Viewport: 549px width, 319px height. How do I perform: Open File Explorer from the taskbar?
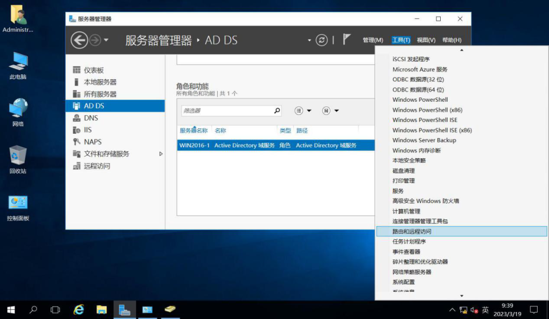pos(101,309)
